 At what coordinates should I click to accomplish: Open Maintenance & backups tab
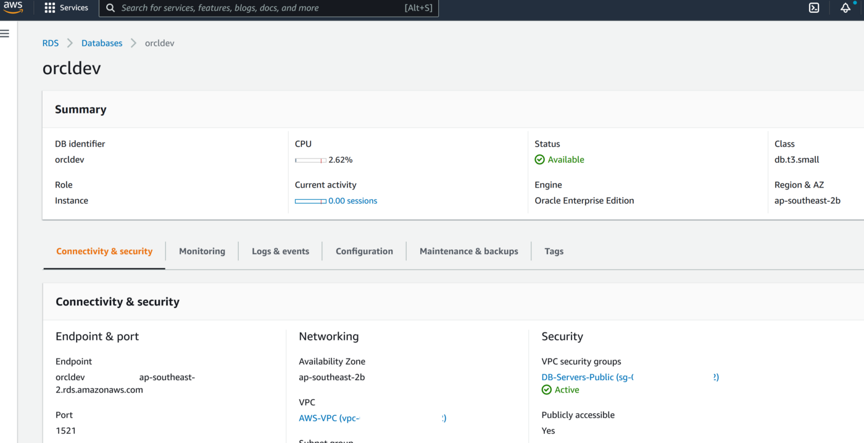(x=468, y=251)
